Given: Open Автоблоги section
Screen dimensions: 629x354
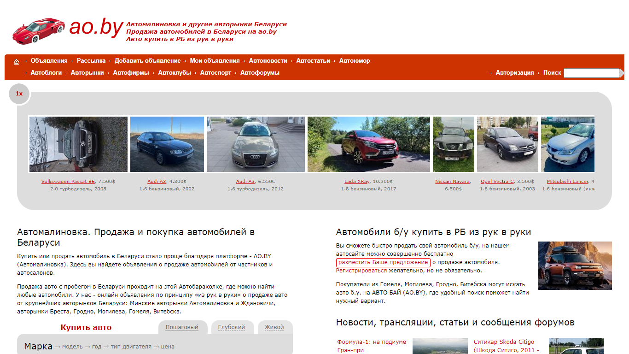Looking at the screenshot, I should click(x=46, y=73).
